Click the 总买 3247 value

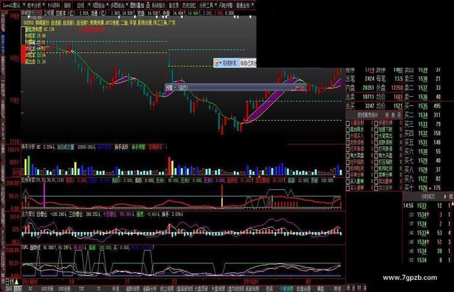(369, 106)
